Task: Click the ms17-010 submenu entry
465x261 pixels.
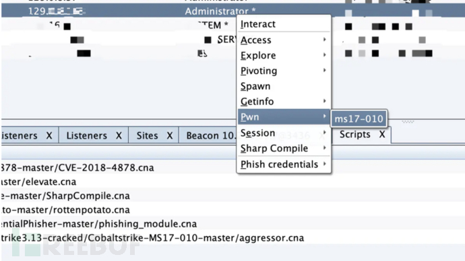Action: [359, 118]
